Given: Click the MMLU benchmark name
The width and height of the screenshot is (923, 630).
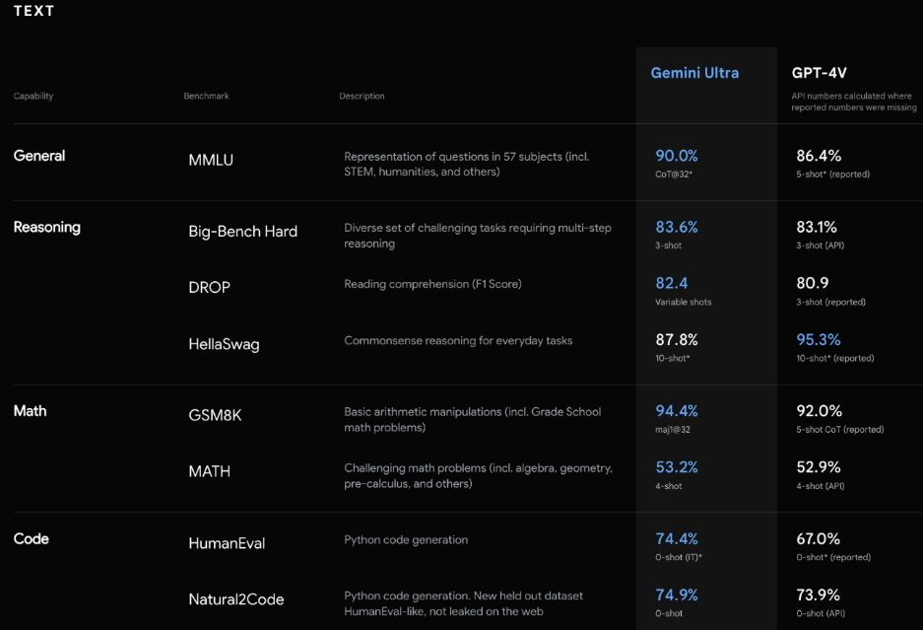Looking at the screenshot, I should (211, 160).
